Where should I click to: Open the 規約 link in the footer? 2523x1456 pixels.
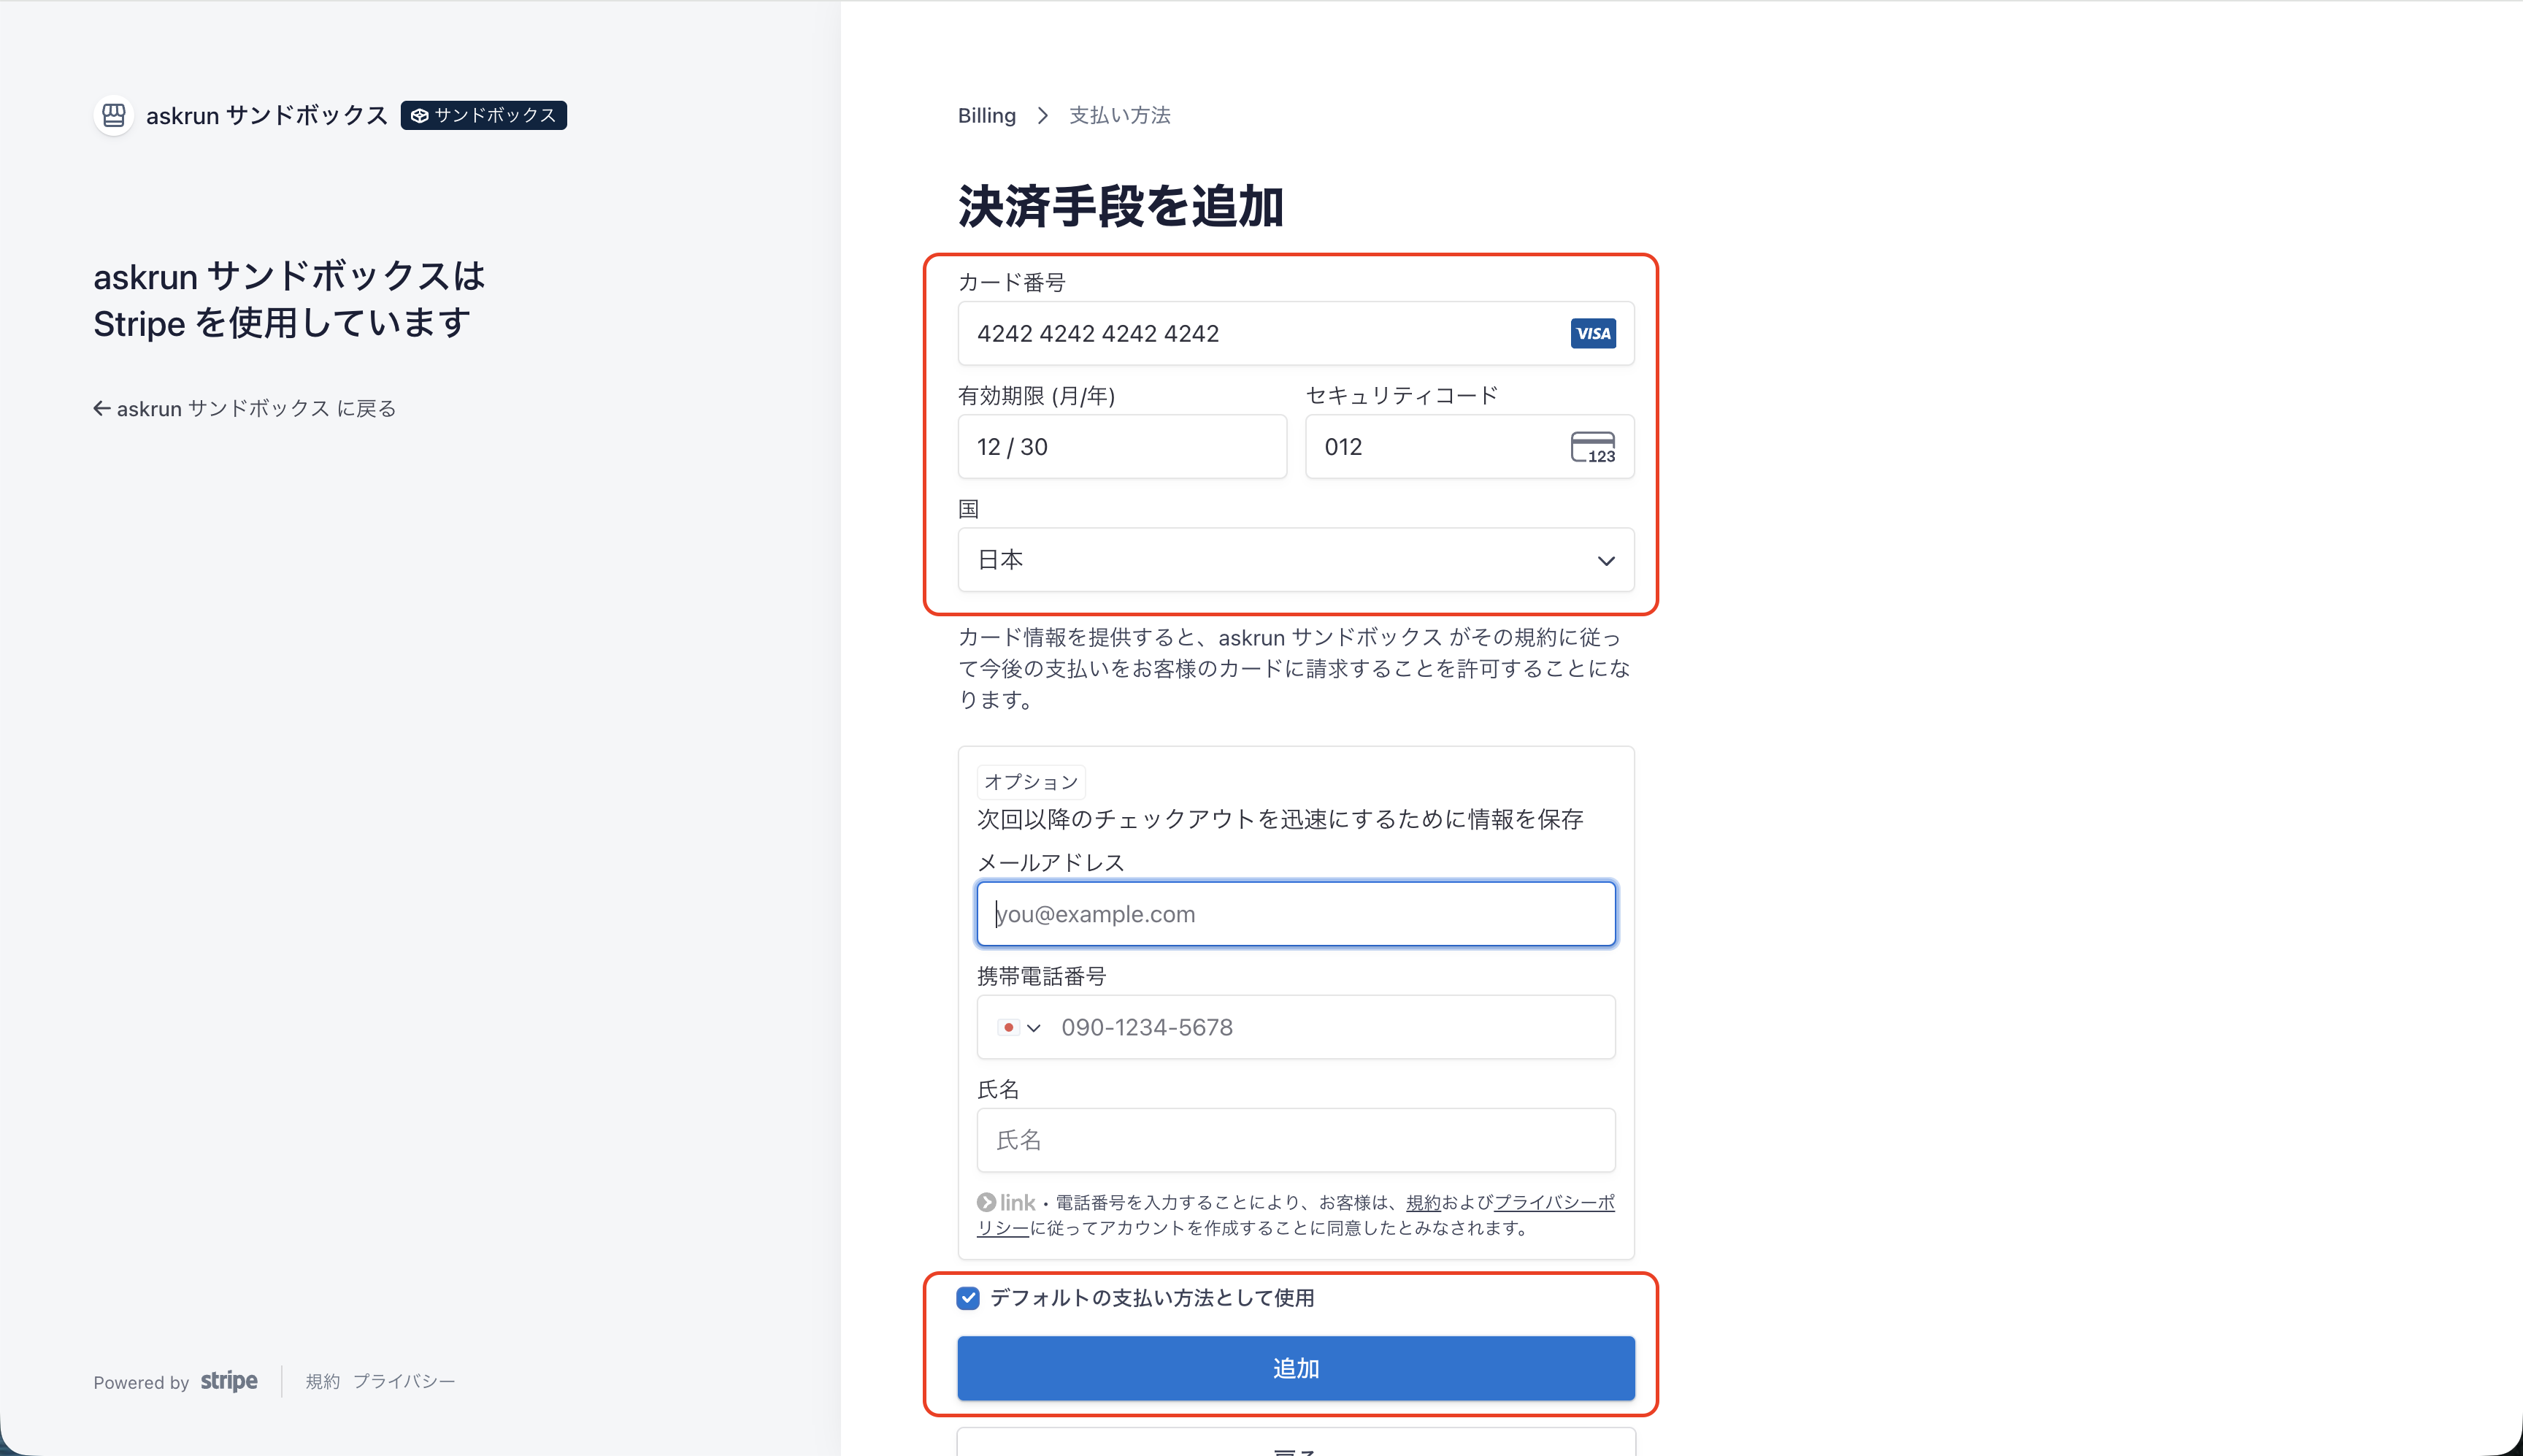tap(322, 1381)
